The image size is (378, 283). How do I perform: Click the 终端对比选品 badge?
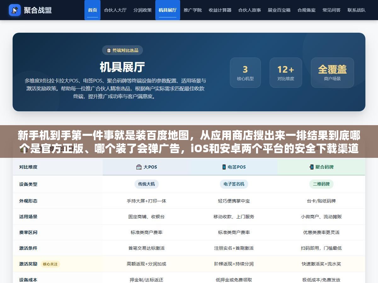pos(123,50)
